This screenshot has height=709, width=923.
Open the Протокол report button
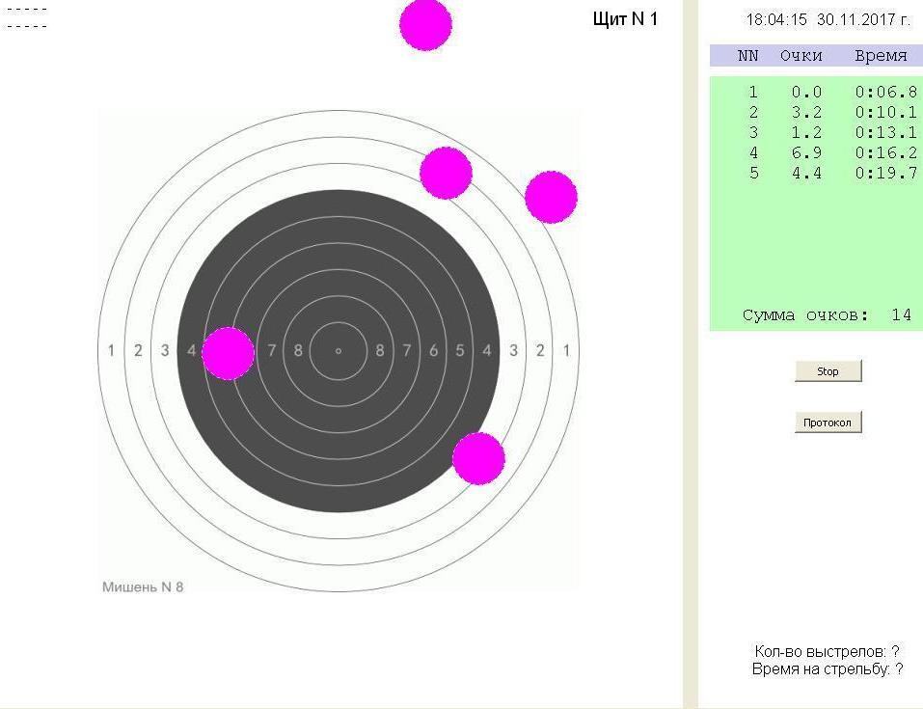pos(827,423)
